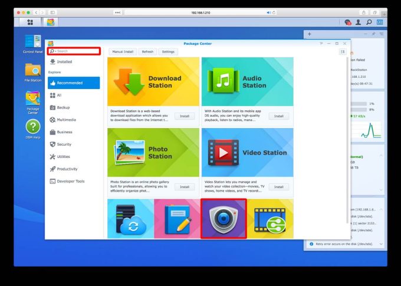Click the Manual Install button
This screenshot has width=401, height=286.
pos(123,52)
